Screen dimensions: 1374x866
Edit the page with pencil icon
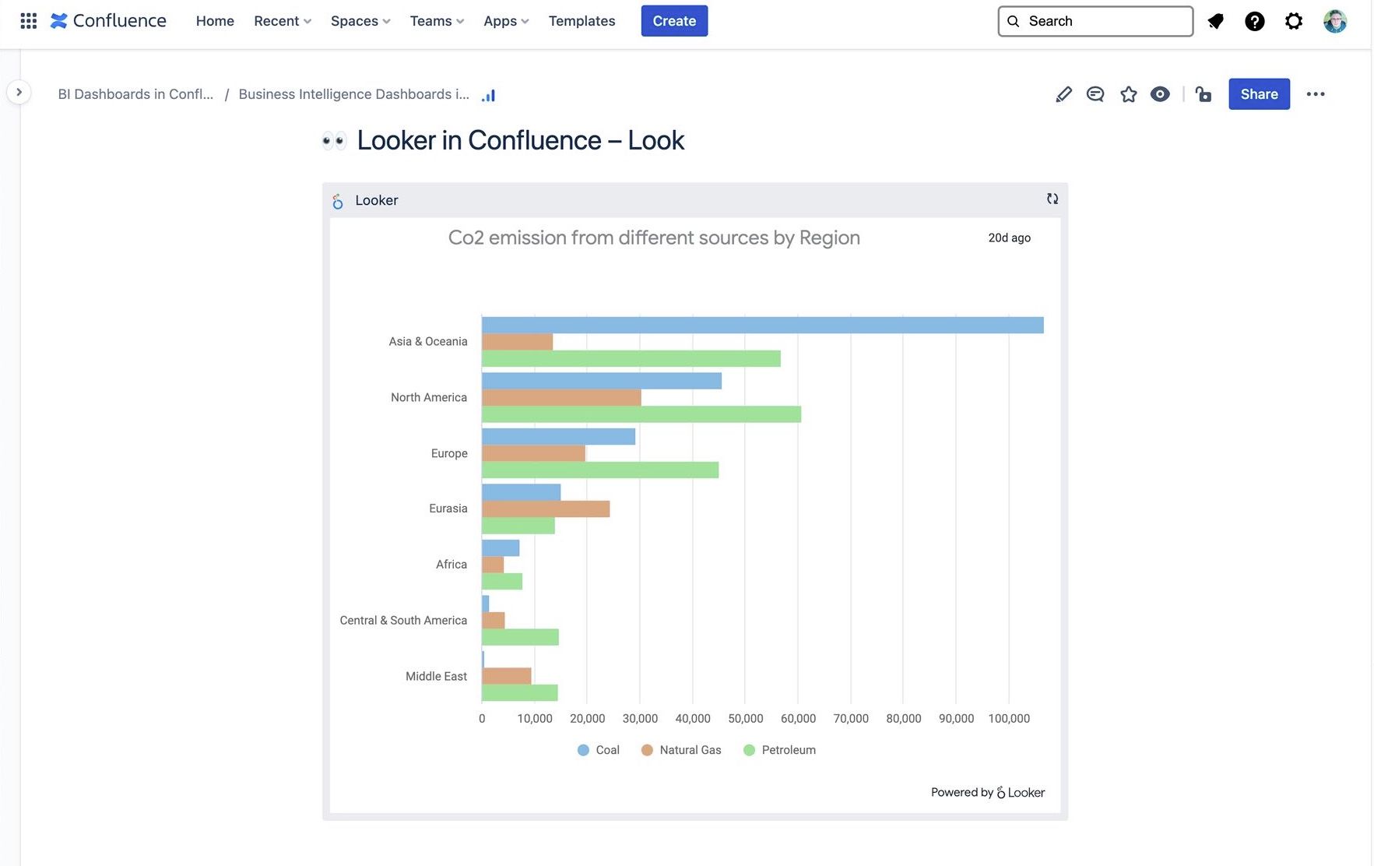(1063, 94)
